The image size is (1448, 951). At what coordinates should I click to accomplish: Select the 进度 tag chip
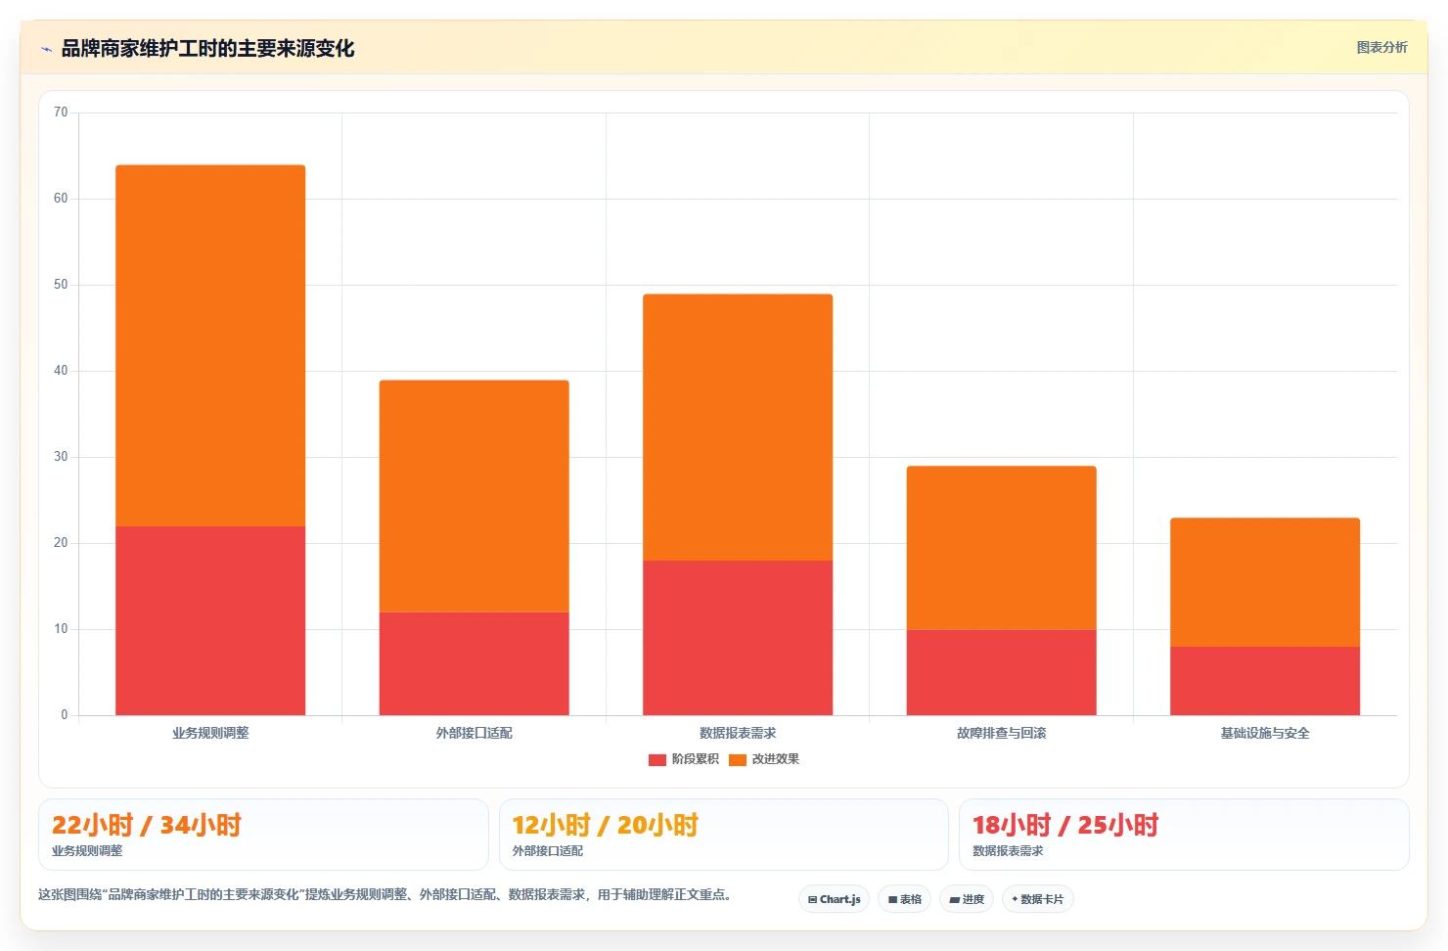(967, 899)
